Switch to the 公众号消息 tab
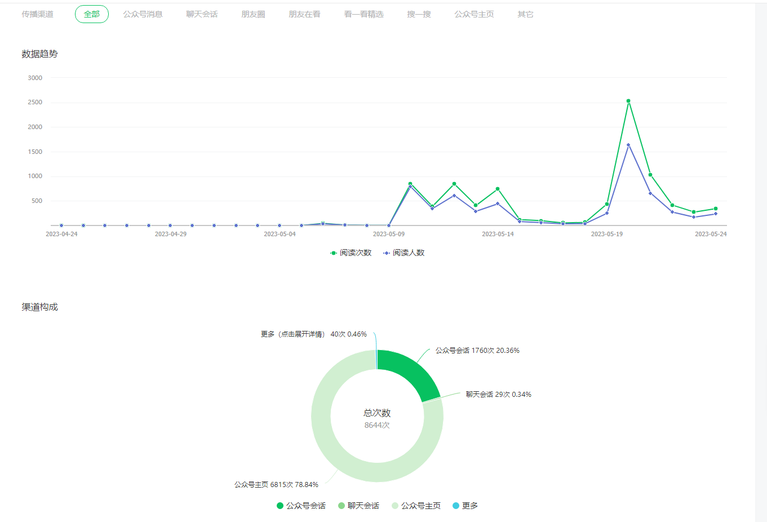767x522 pixels. [x=143, y=14]
